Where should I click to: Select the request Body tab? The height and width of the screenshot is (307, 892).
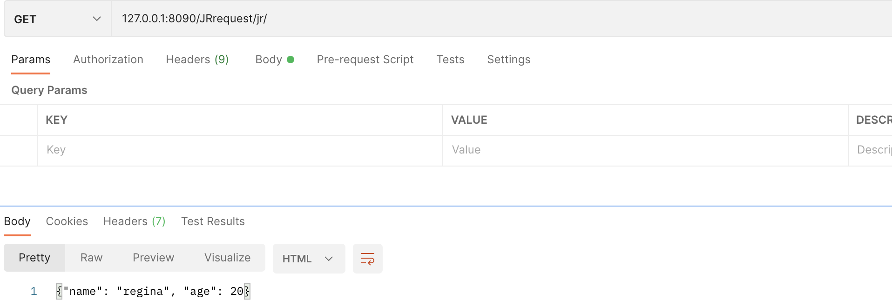click(x=274, y=60)
